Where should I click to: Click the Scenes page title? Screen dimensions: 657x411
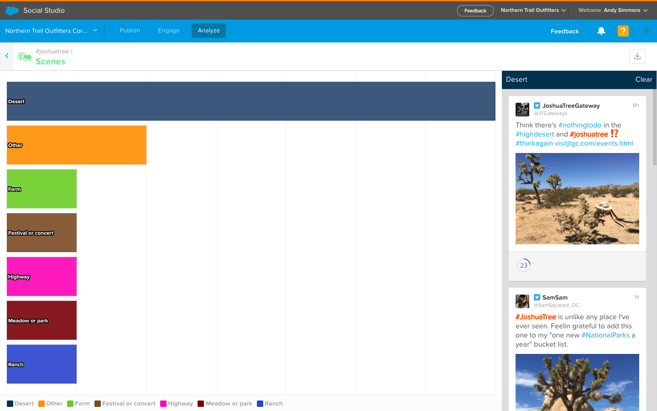click(x=50, y=62)
